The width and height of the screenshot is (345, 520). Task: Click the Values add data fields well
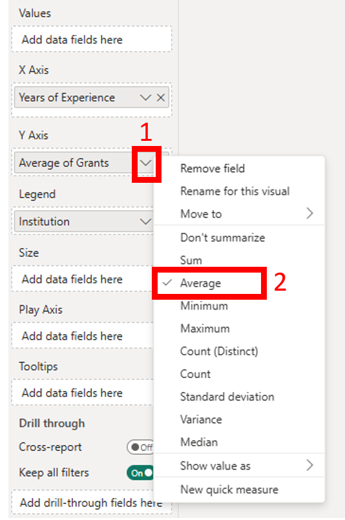point(92,39)
